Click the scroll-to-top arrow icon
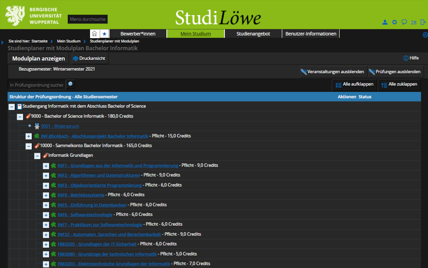Screen dimensions: 428x268 coord(425,35)
